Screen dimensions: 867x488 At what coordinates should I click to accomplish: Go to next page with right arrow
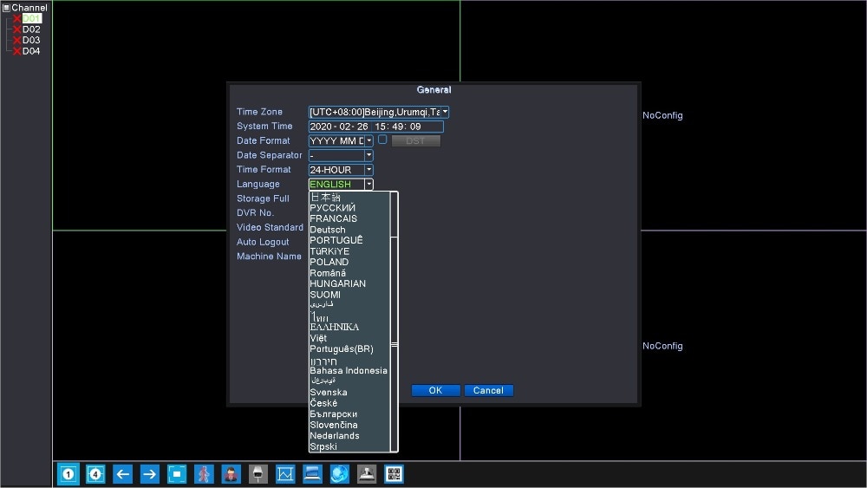coord(149,473)
